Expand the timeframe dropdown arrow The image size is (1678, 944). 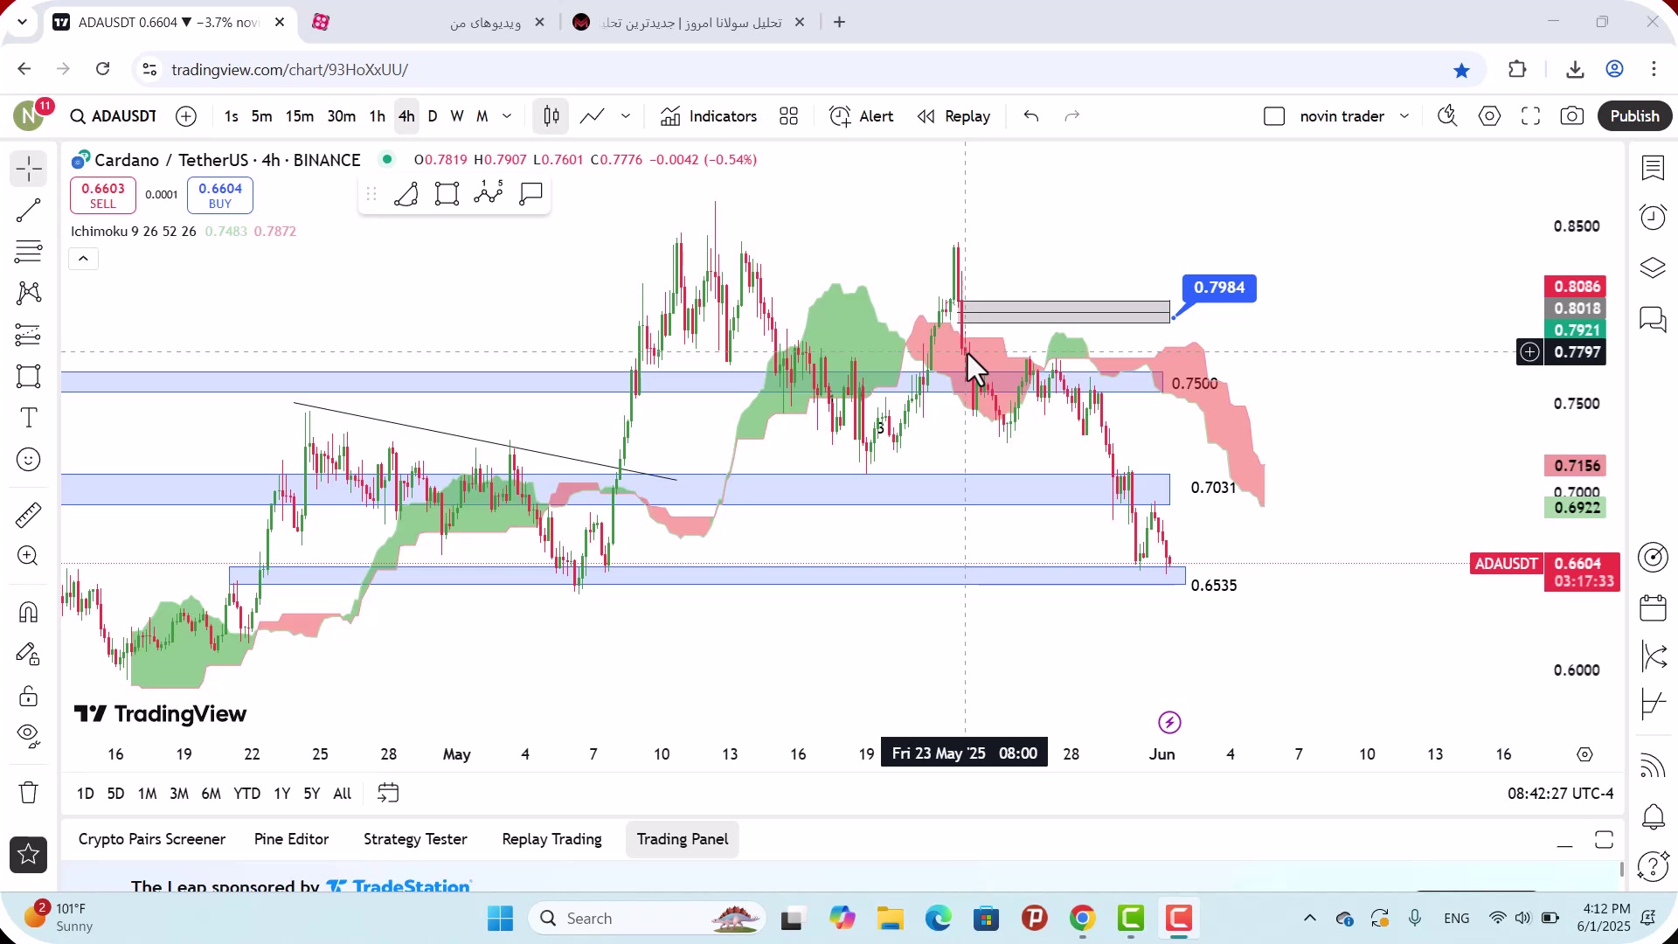point(507,116)
